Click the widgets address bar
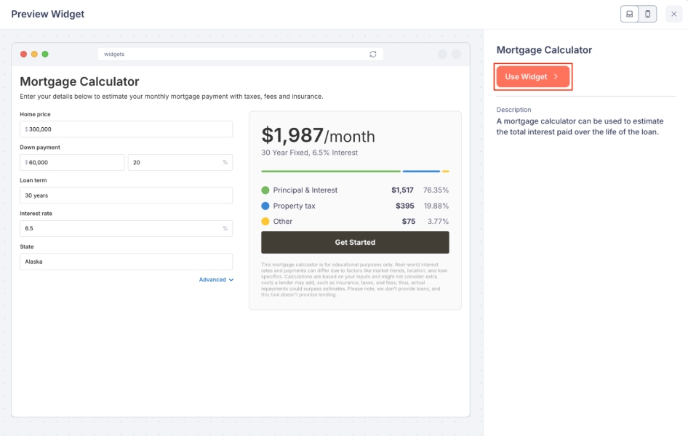688x436 pixels. pos(233,54)
